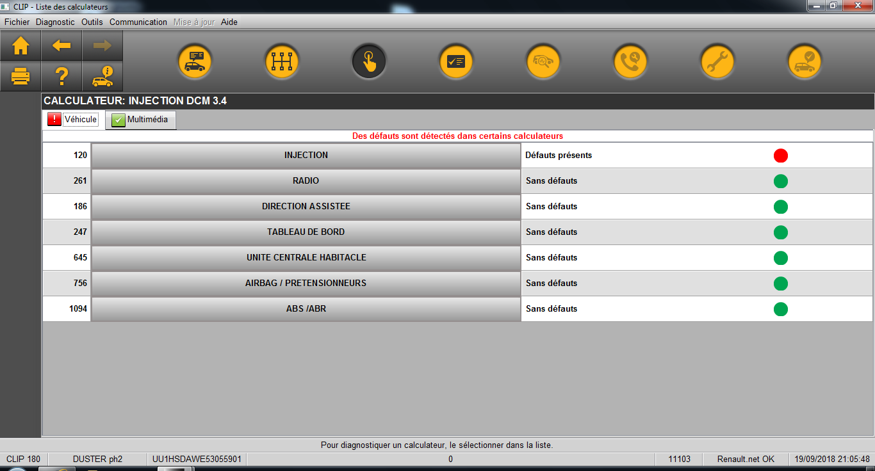The width and height of the screenshot is (875, 471).
Task: Click the green dot for ABS /ABR
Action: 780,309
